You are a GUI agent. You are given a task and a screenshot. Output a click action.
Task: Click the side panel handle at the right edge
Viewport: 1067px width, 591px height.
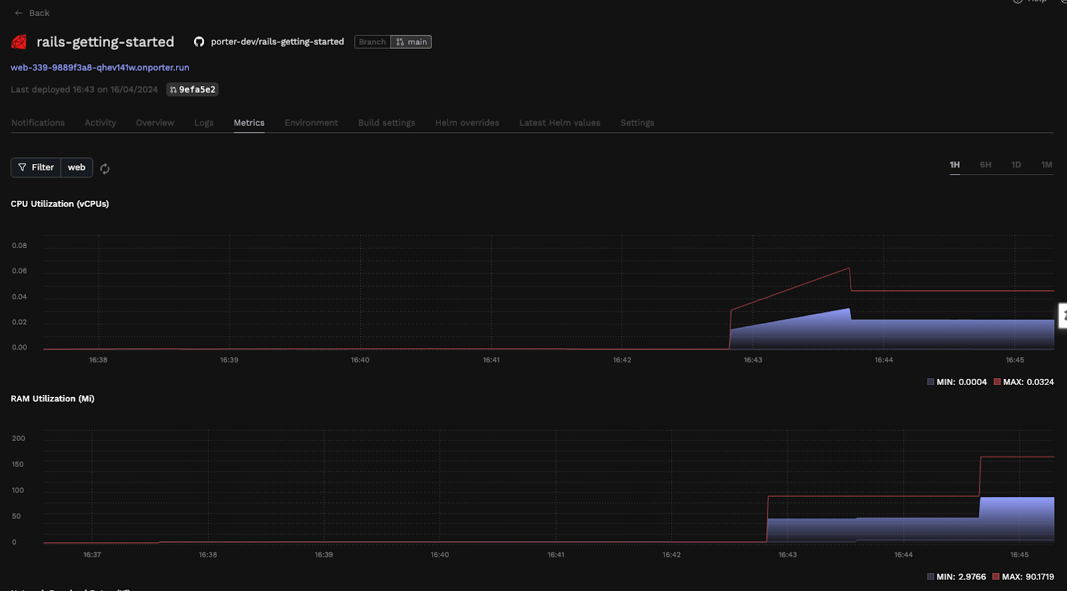pyautogui.click(x=1063, y=316)
